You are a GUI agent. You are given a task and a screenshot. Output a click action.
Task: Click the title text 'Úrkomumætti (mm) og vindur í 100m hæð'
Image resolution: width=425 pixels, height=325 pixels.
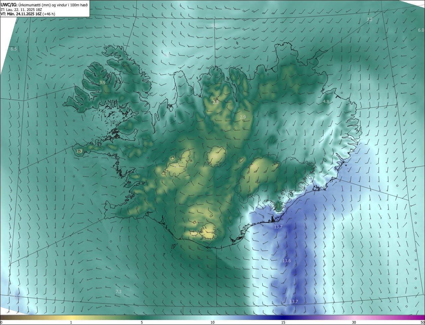(53, 5)
